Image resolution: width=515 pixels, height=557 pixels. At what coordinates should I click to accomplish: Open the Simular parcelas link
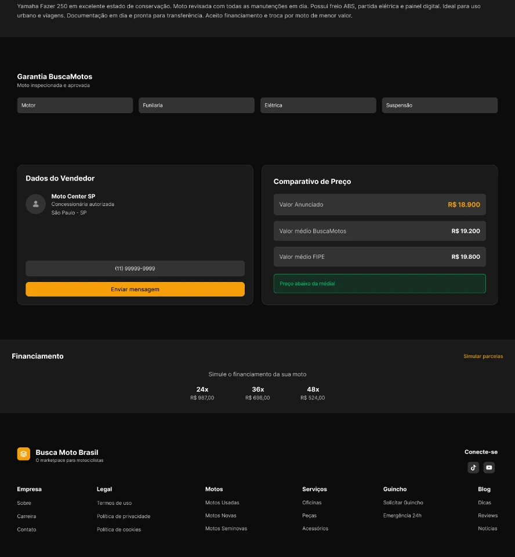(483, 356)
